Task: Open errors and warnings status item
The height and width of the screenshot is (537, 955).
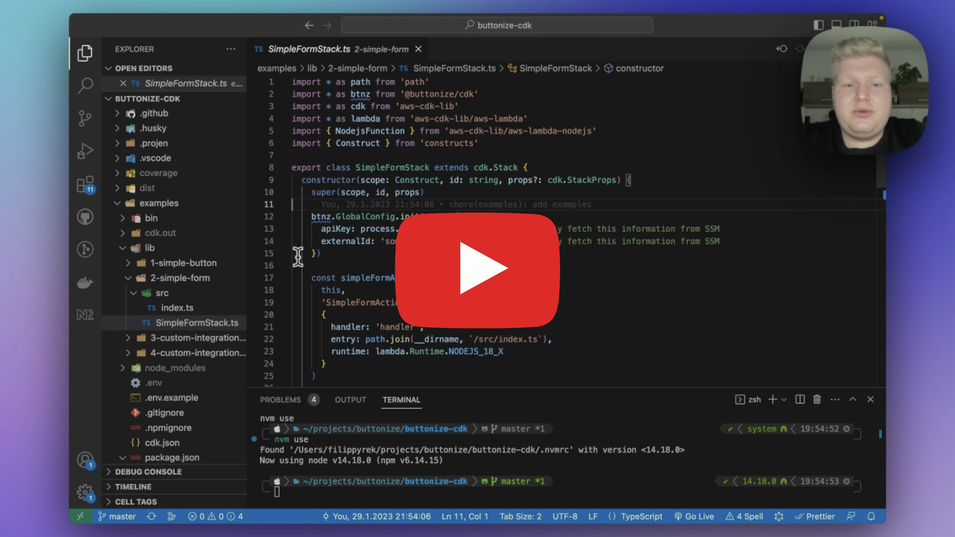Action: coord(215,516)
